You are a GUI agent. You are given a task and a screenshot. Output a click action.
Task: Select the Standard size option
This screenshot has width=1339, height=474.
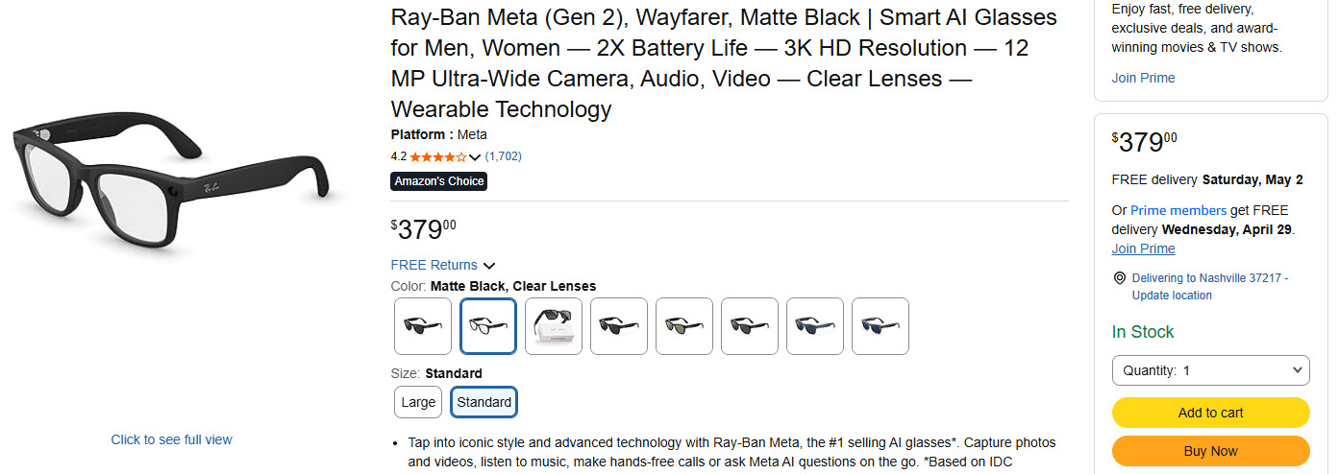tap(484, 402)
